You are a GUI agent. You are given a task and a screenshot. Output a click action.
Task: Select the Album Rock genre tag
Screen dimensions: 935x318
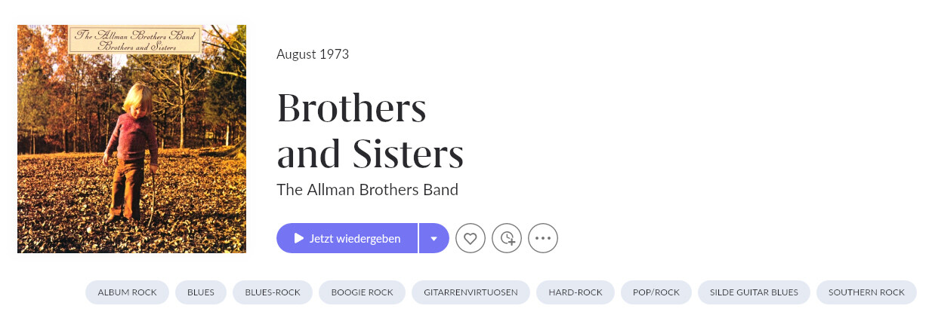(x=127, y=292)
